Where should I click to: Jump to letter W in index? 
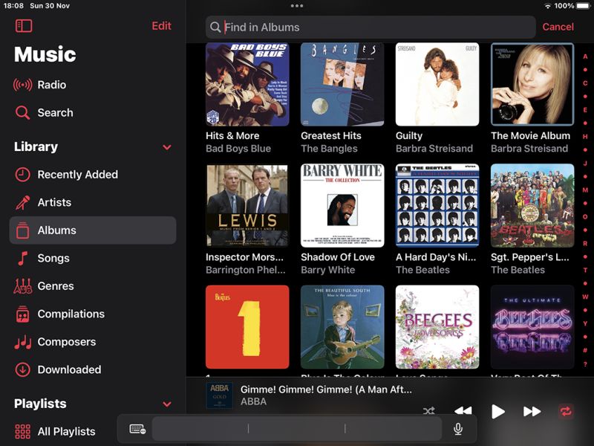pyautogui.click(x=585, y=297)
